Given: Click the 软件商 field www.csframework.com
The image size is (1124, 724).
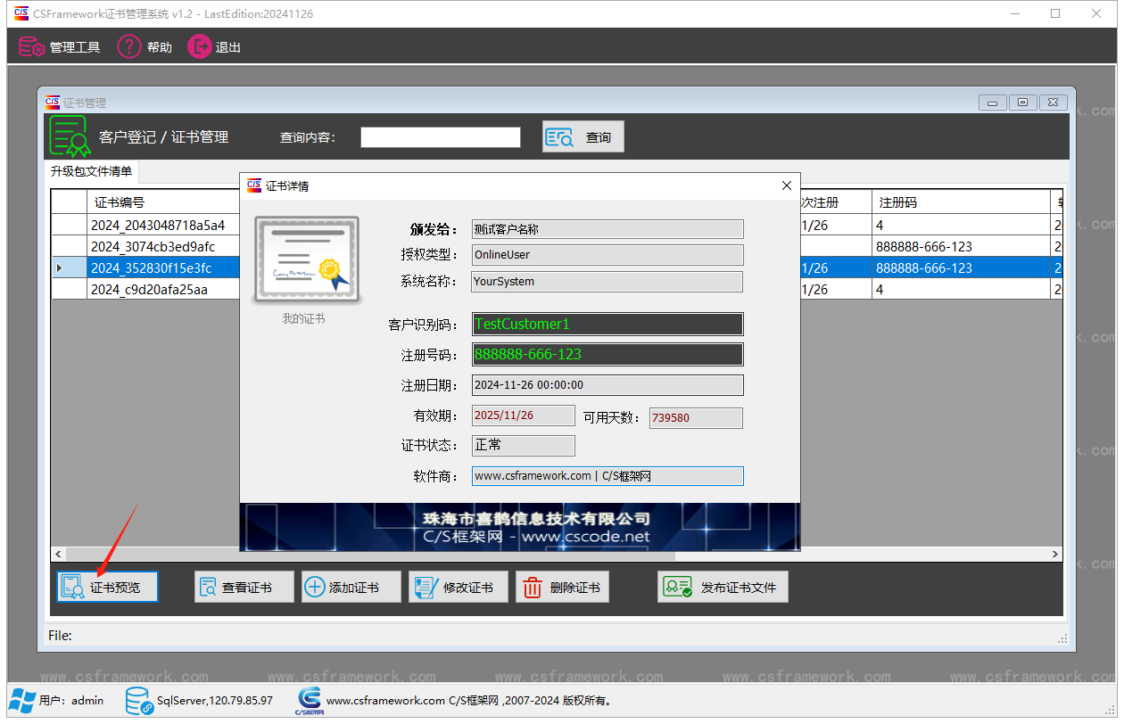Looking at the screenshot, I should click(x=607, y=476).
